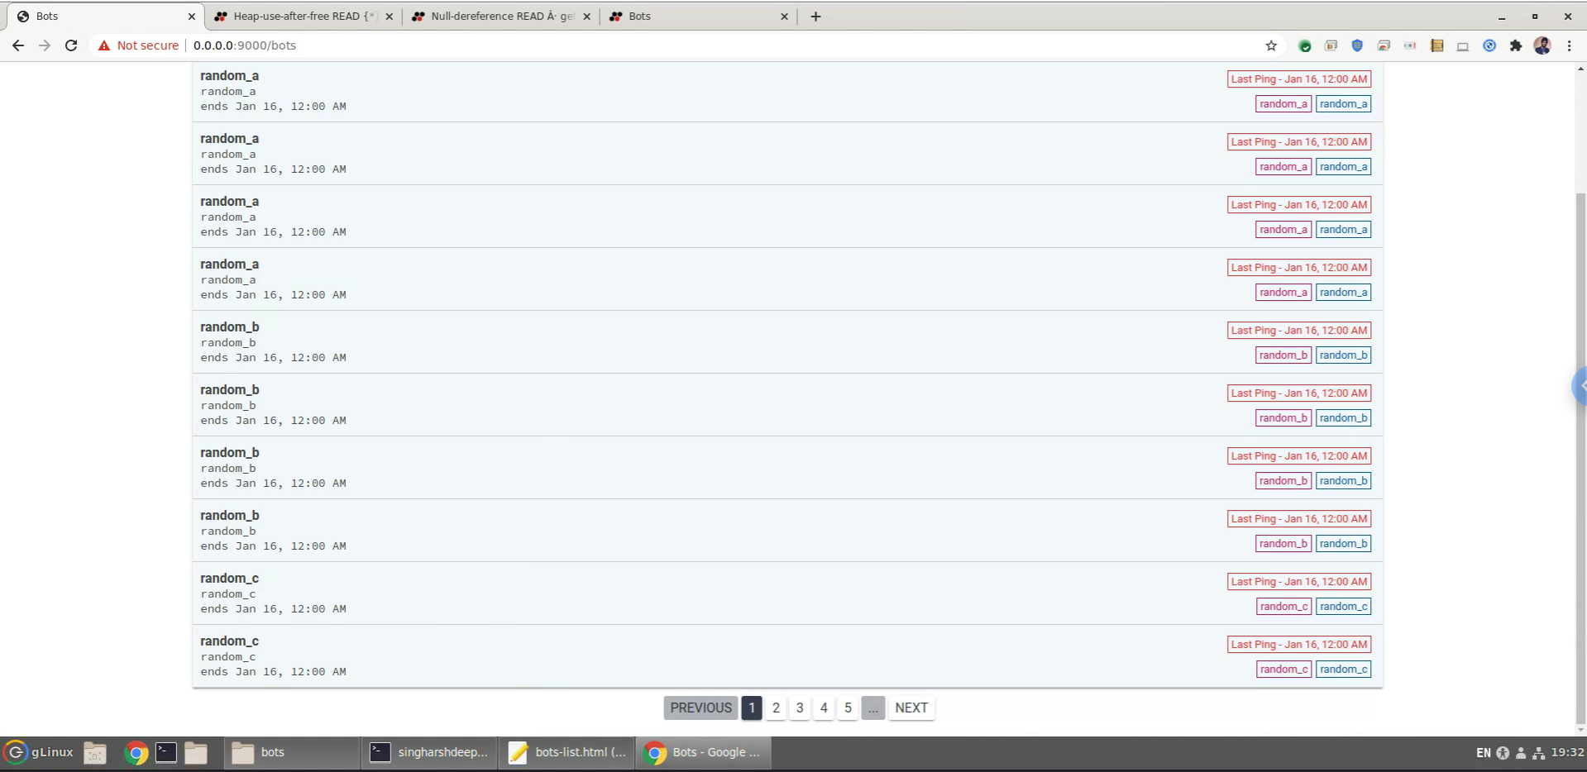Open the laptop-shaped extension icon
This screenshot has height=772, width=1587.
tap(1463, 46)
